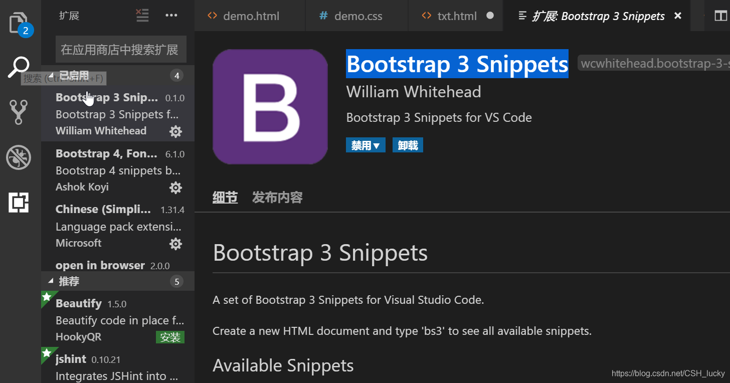
Task: Switch to the demo.html tab
Action: [250, 16]
